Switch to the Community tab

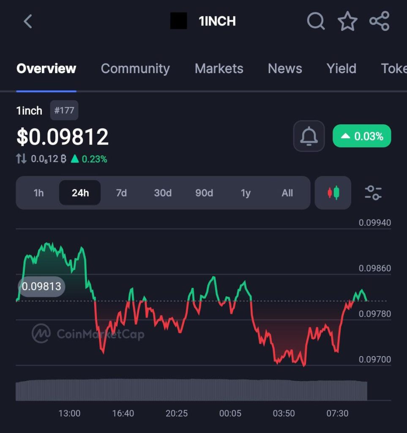pos(135,69)
